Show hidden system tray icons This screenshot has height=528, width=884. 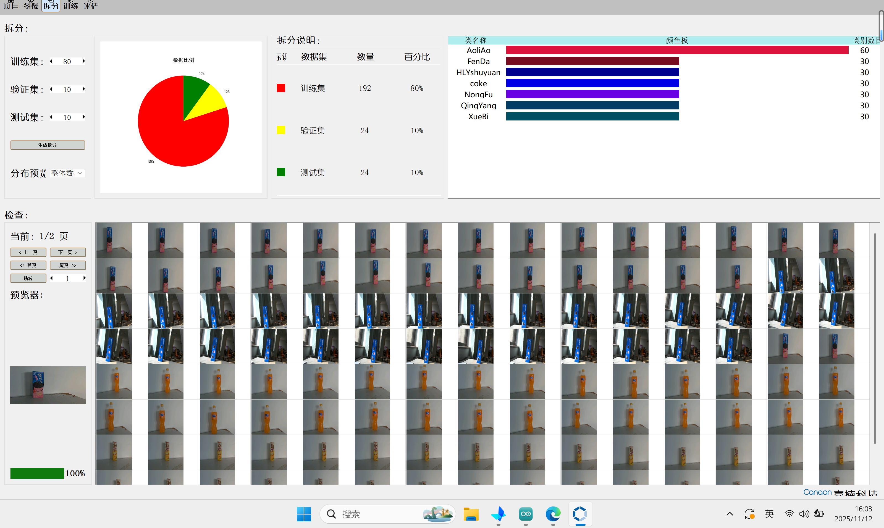coord(730,514)
